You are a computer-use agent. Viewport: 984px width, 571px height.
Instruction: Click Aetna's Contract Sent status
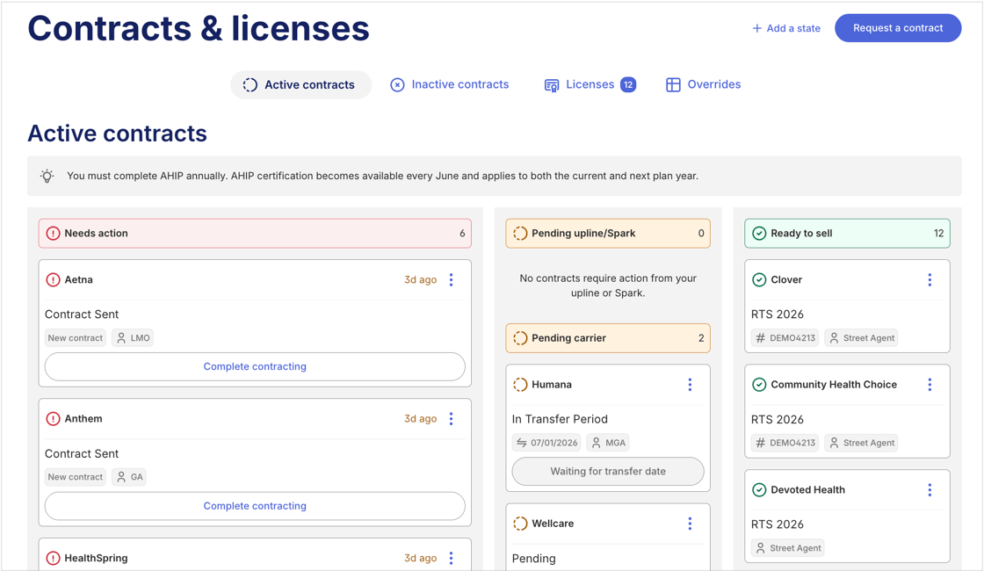click(x=82, y=314)
